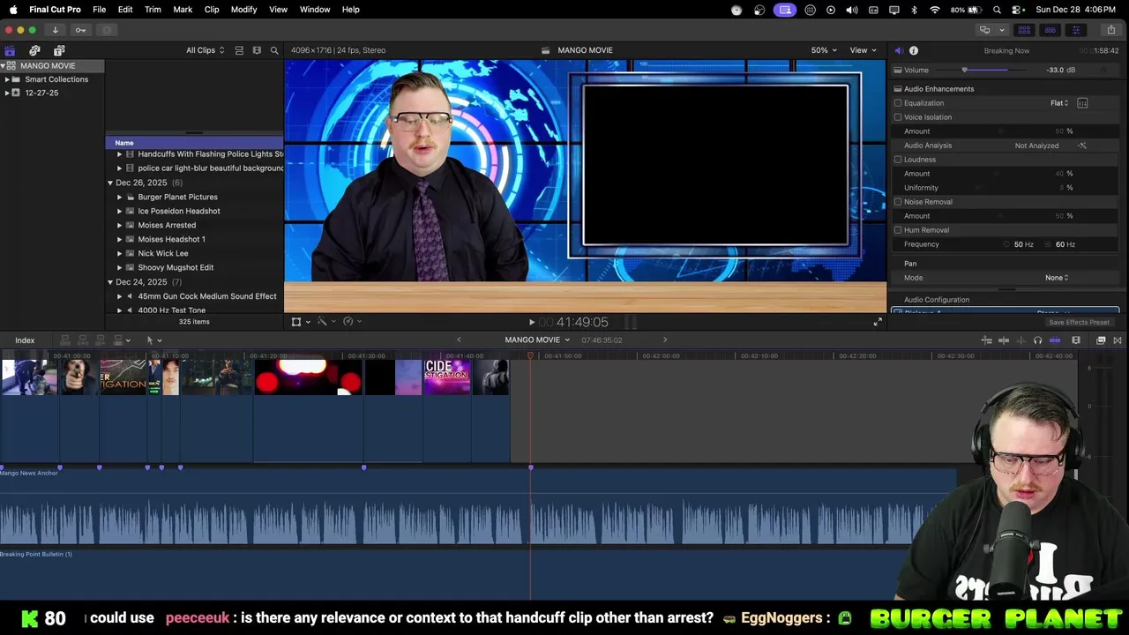Open the 50% viewer zoom dropdown

[x=824, y=50]
